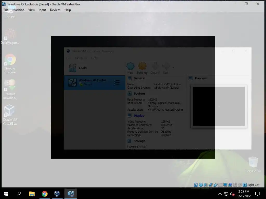Screen dimensions: 266x199
Task: Click the System section header
Action: (139, 94)
